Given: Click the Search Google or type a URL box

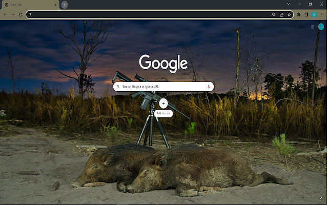Looking at the screenshot, I should [163, 87].
